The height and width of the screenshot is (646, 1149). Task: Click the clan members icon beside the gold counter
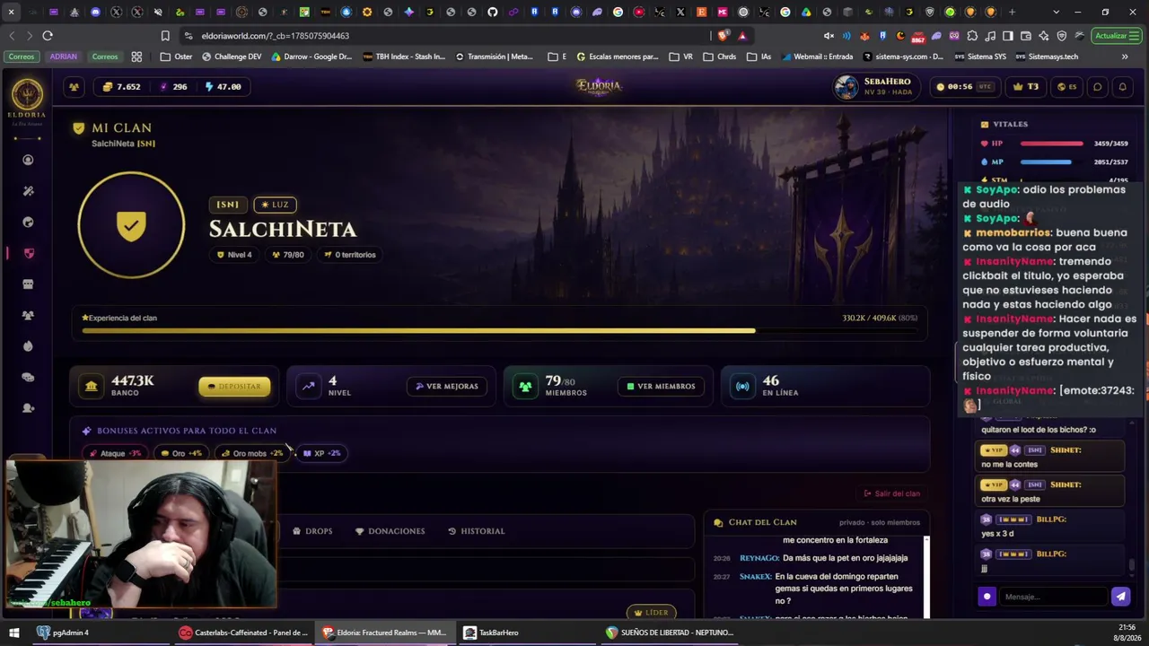[74, 87]
